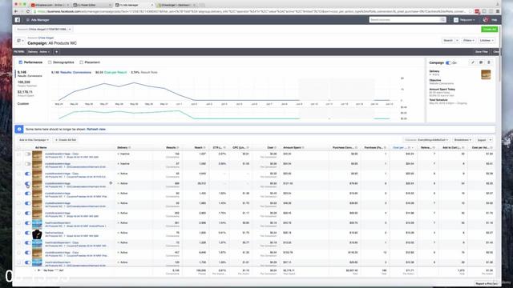Open the Breakdown dropdown

tap(463, 140)
